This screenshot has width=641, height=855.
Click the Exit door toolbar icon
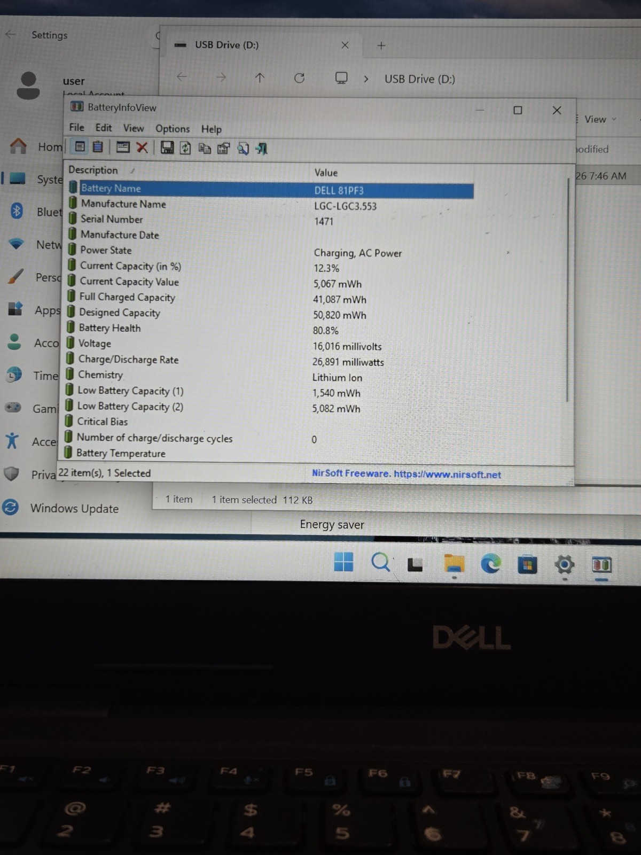(x=261, y=149)
